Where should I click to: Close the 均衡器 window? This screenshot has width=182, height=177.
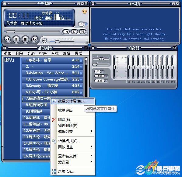coord(174,48)
